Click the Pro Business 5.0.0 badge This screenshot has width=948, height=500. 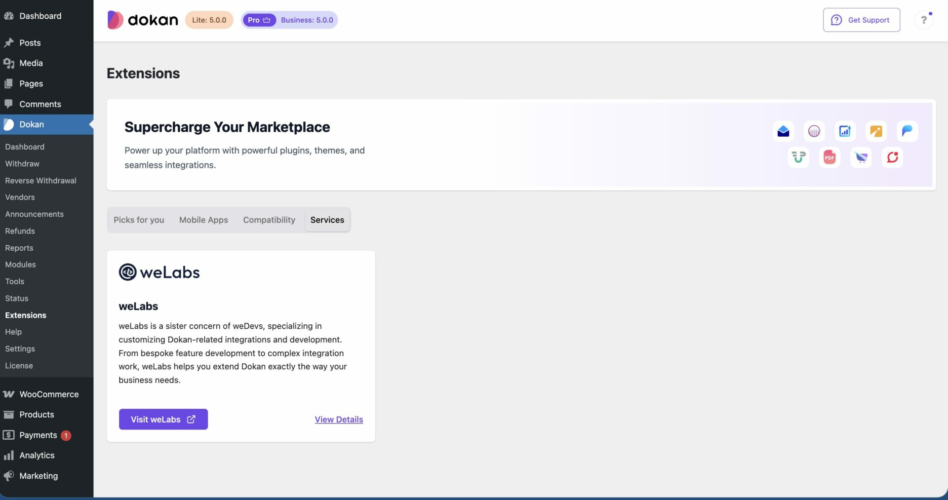pyautogui.click(x=289, y=20)
